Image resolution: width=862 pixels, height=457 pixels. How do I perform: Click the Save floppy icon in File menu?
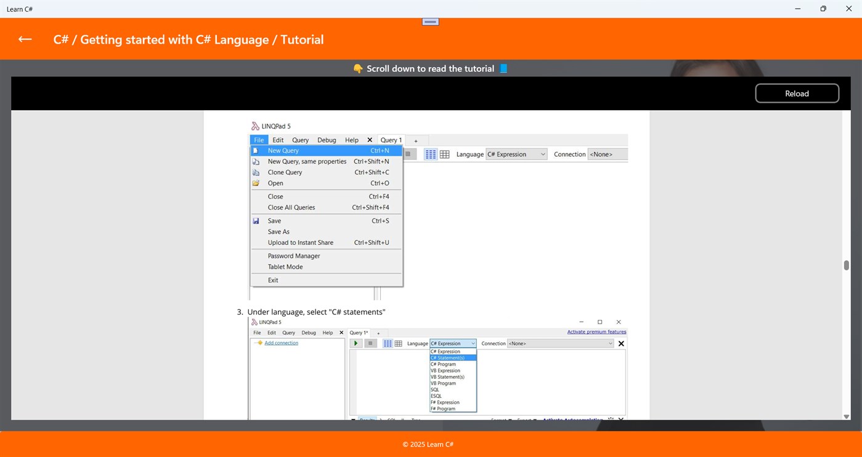point(256,221)
